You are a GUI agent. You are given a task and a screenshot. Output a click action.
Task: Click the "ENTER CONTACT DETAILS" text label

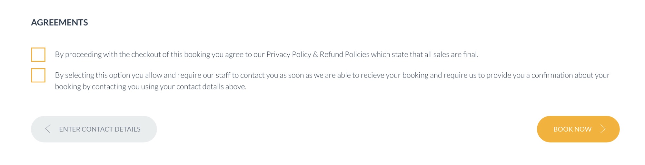click(100, 129)
